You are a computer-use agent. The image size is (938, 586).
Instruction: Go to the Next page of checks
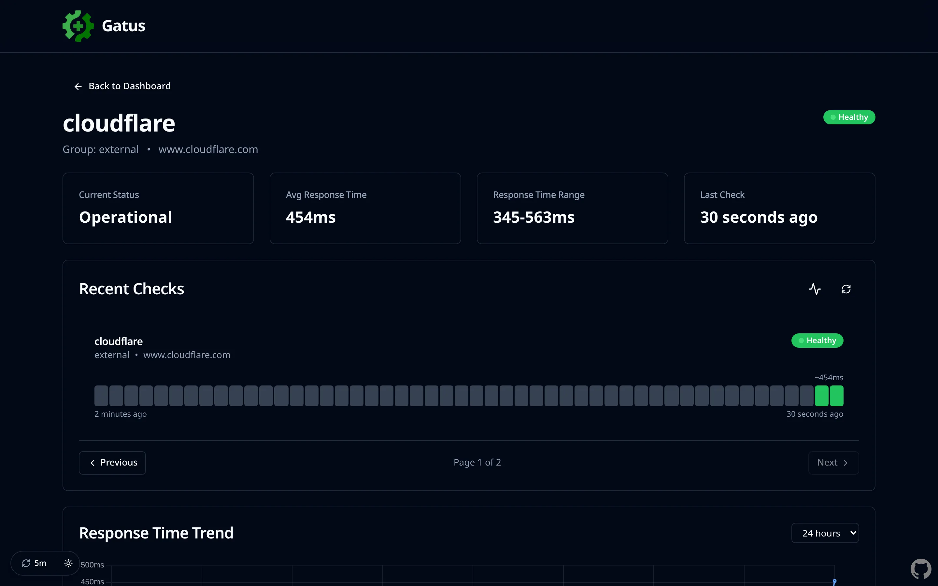(833, 463)
